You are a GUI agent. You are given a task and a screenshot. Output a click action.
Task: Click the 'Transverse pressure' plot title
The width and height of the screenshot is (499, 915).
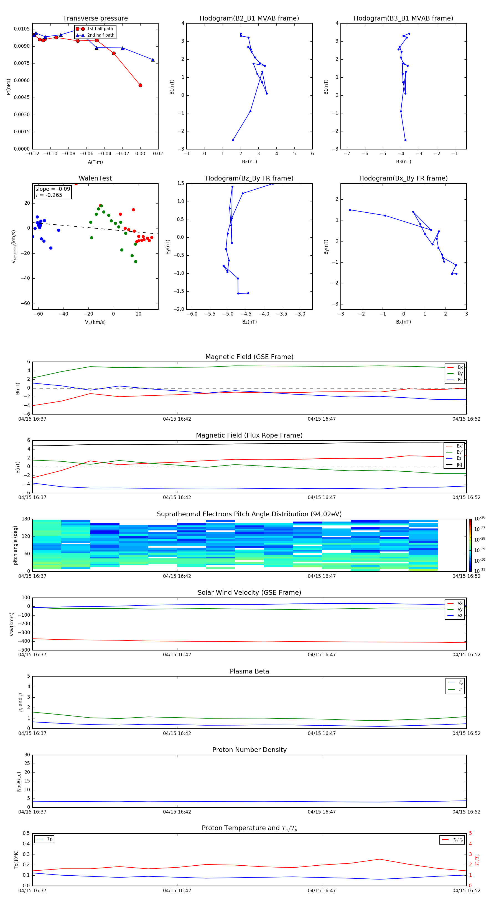pos(95,19)
